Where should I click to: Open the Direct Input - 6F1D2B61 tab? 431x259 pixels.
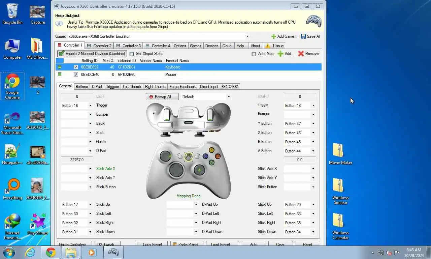[x=219, y=87]
